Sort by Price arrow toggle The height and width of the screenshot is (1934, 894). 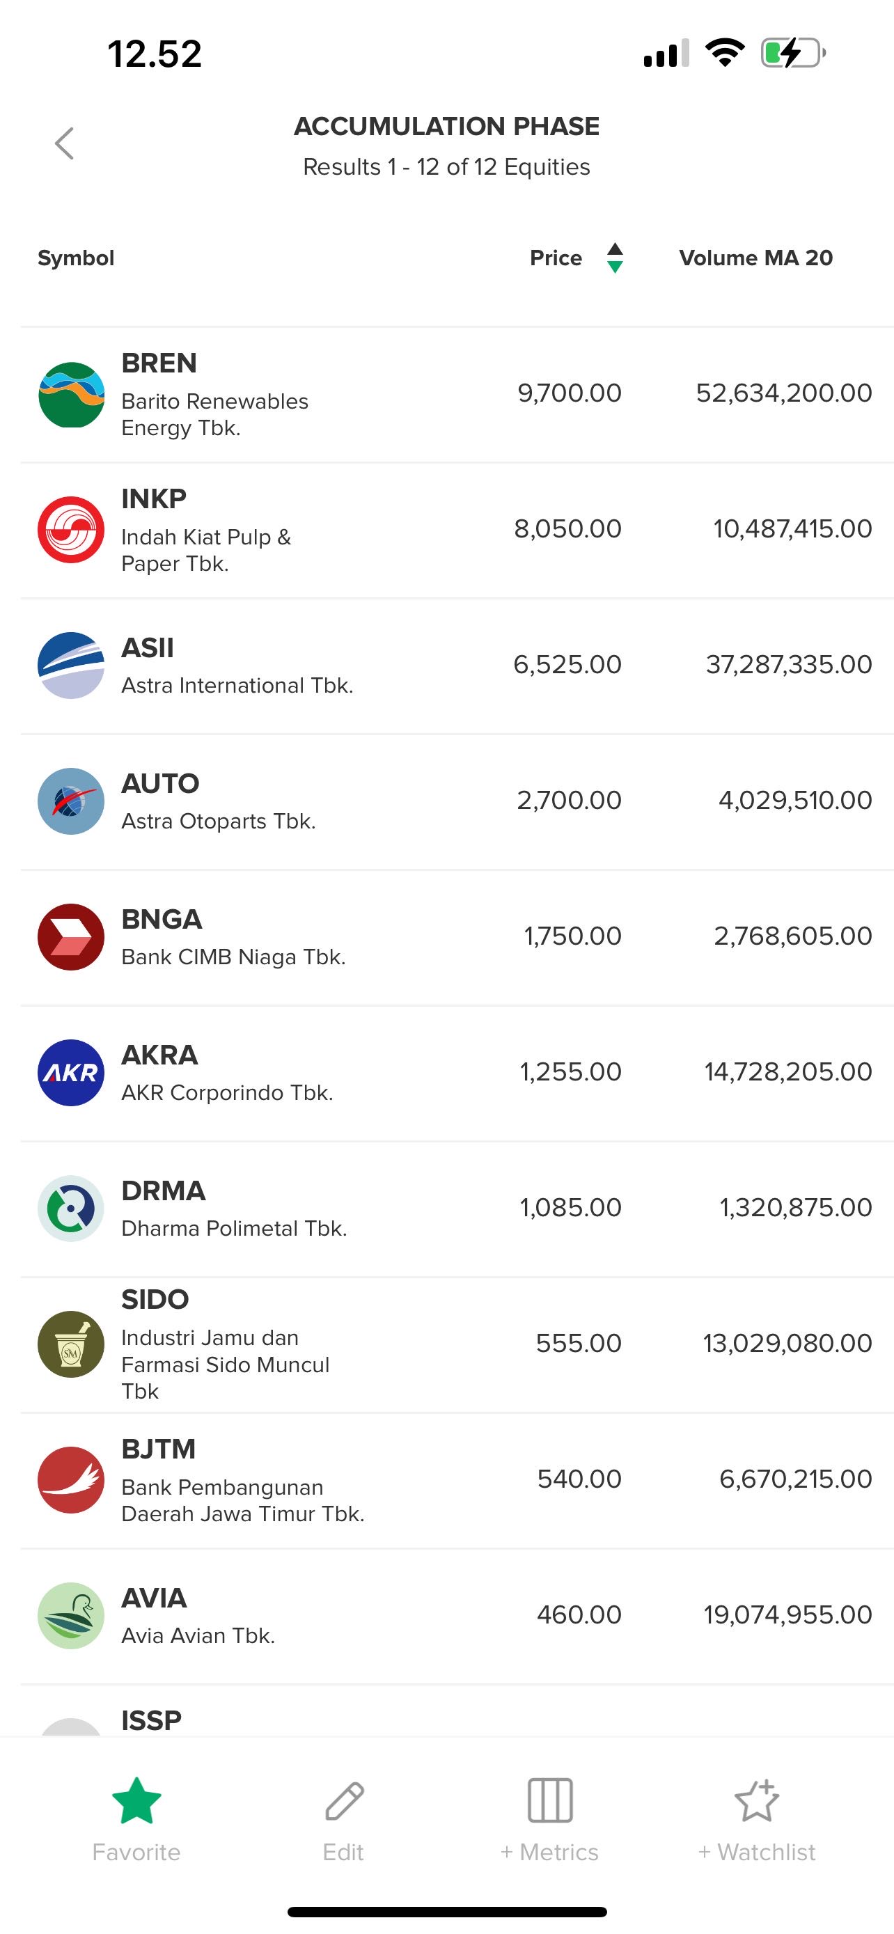click(615, 258)
